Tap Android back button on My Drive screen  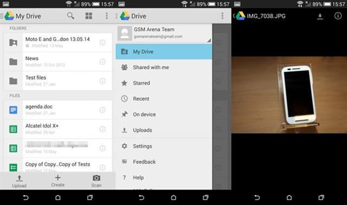[x=25, y=197]
